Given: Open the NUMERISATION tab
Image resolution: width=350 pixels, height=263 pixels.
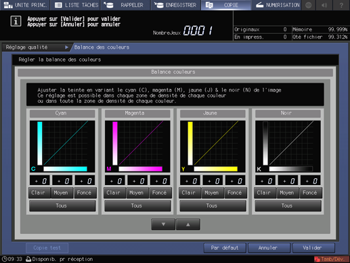Looking at the screenshot, I should 276,5.
